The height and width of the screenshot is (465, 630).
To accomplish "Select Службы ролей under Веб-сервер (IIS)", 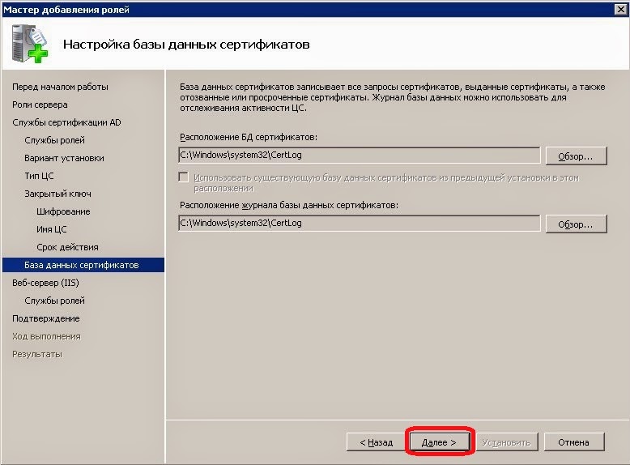I will pos(54,301).
